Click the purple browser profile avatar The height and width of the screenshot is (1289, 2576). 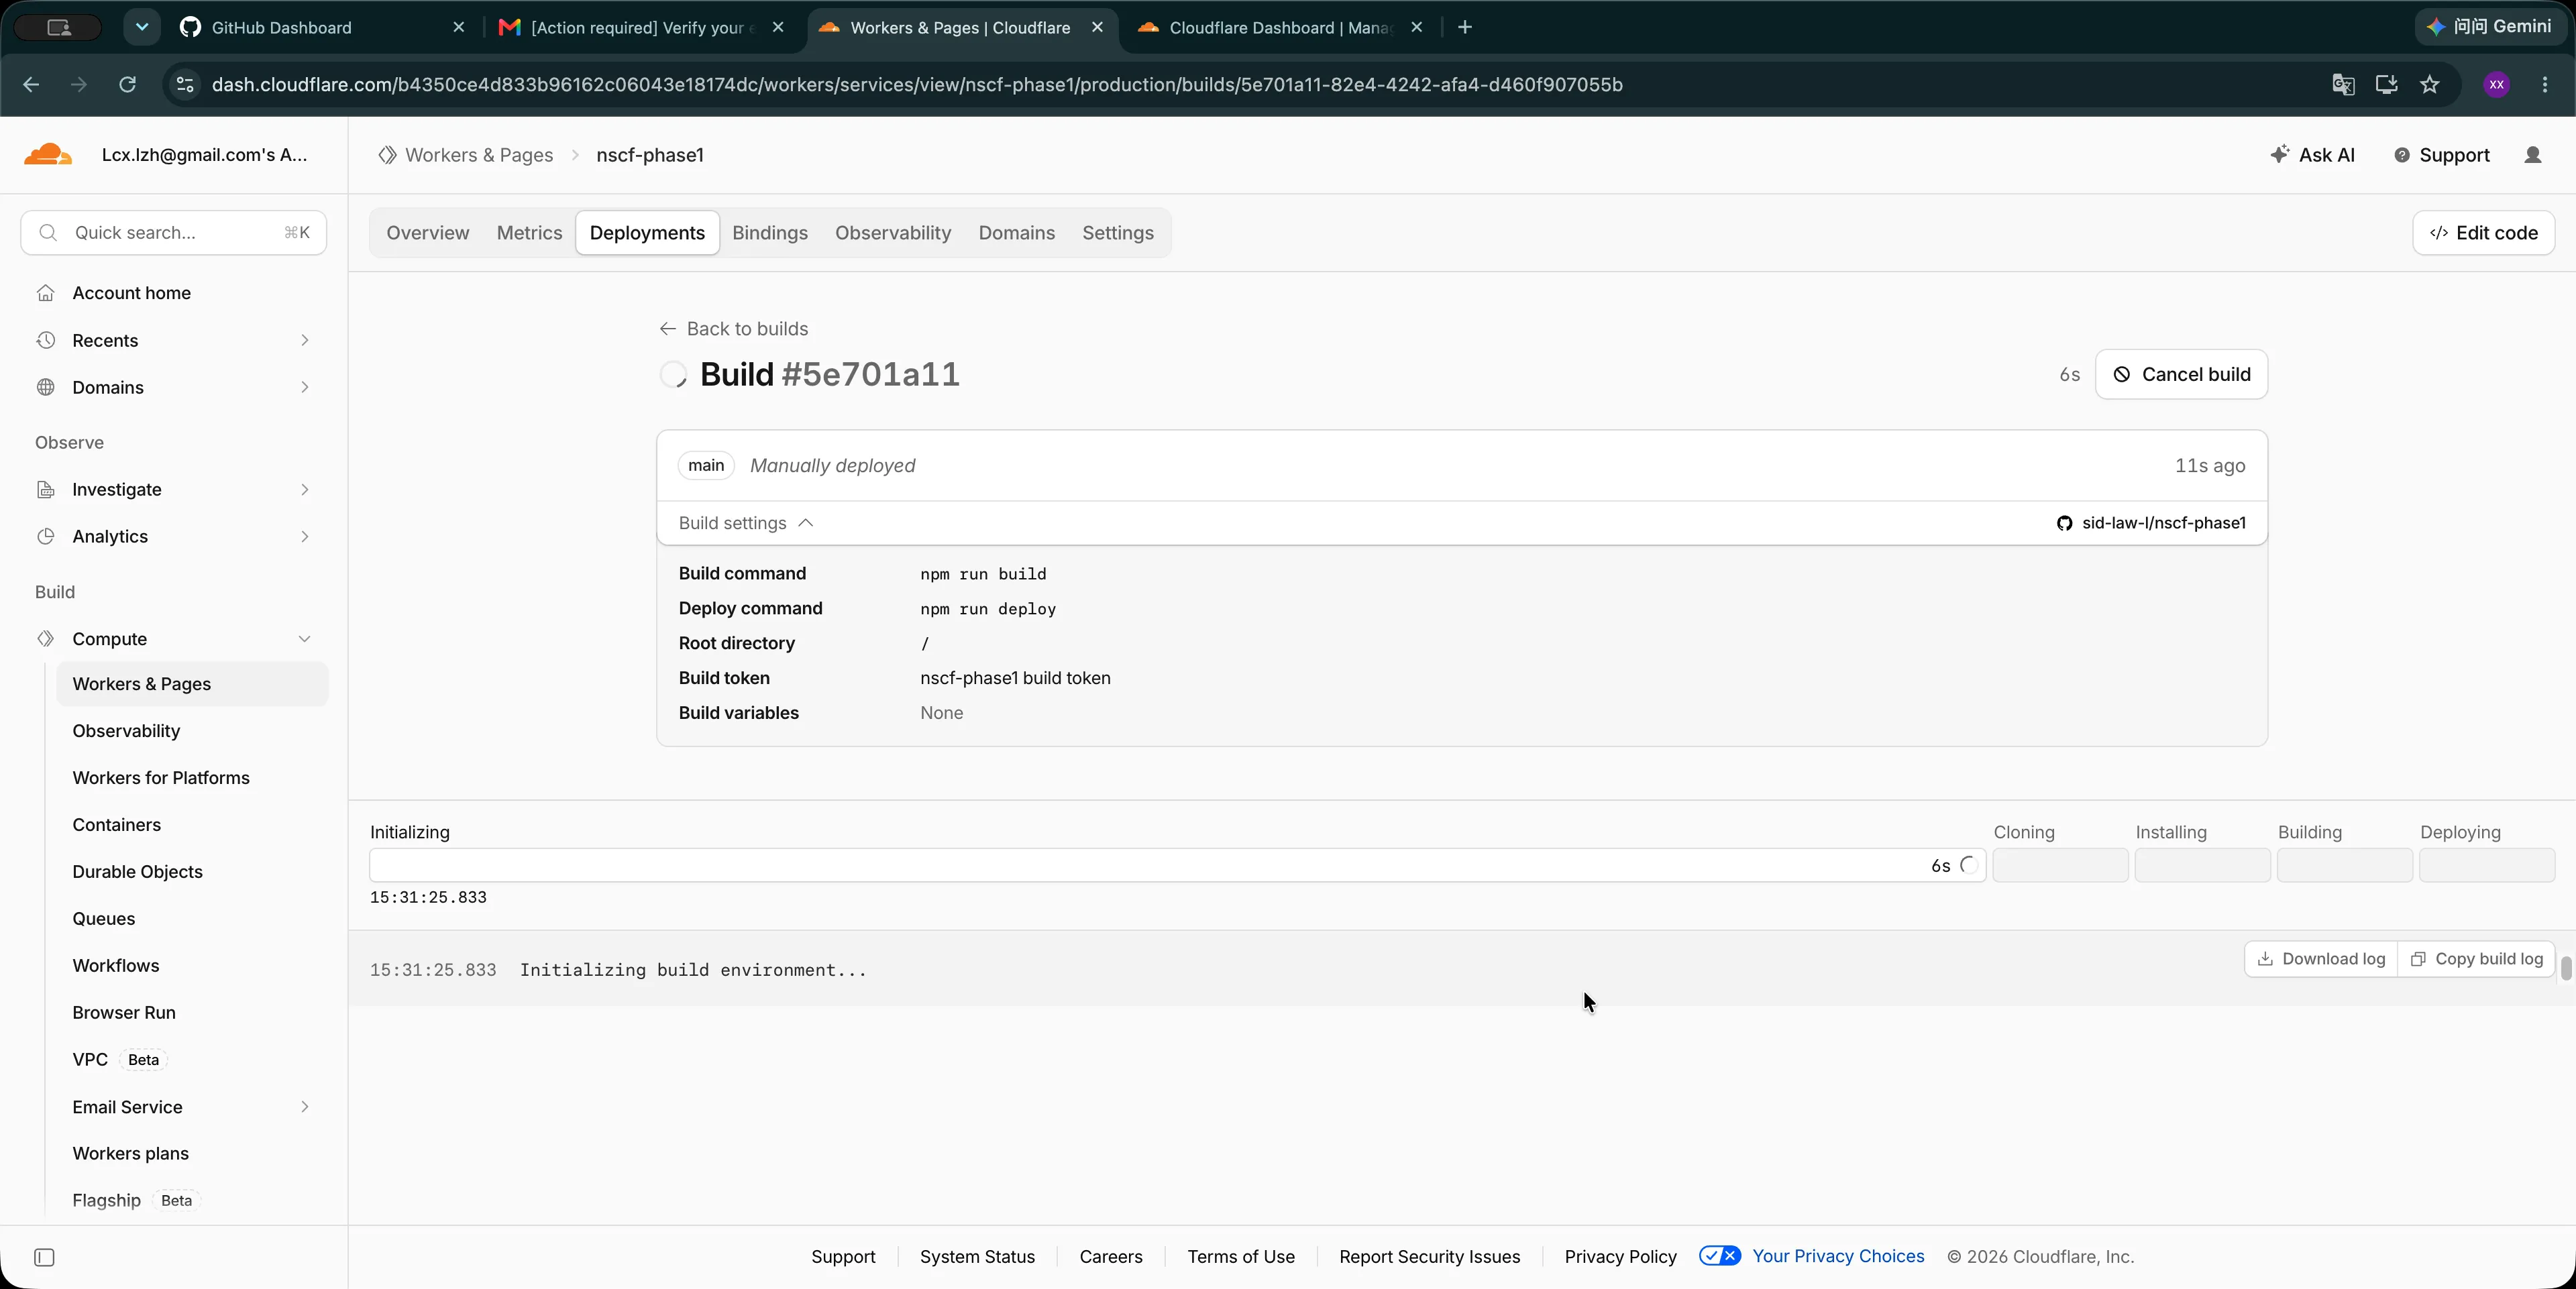click(2496, 85)
